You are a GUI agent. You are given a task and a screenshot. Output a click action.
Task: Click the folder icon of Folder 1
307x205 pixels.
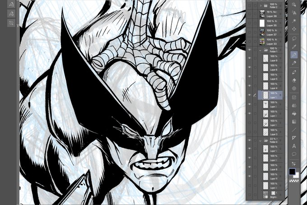[x=265, y=50]
